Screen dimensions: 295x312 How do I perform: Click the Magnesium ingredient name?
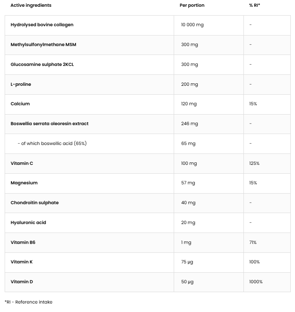point(24,183)
